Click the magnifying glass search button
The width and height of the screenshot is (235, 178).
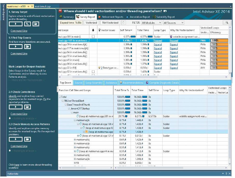pos(227,23)
